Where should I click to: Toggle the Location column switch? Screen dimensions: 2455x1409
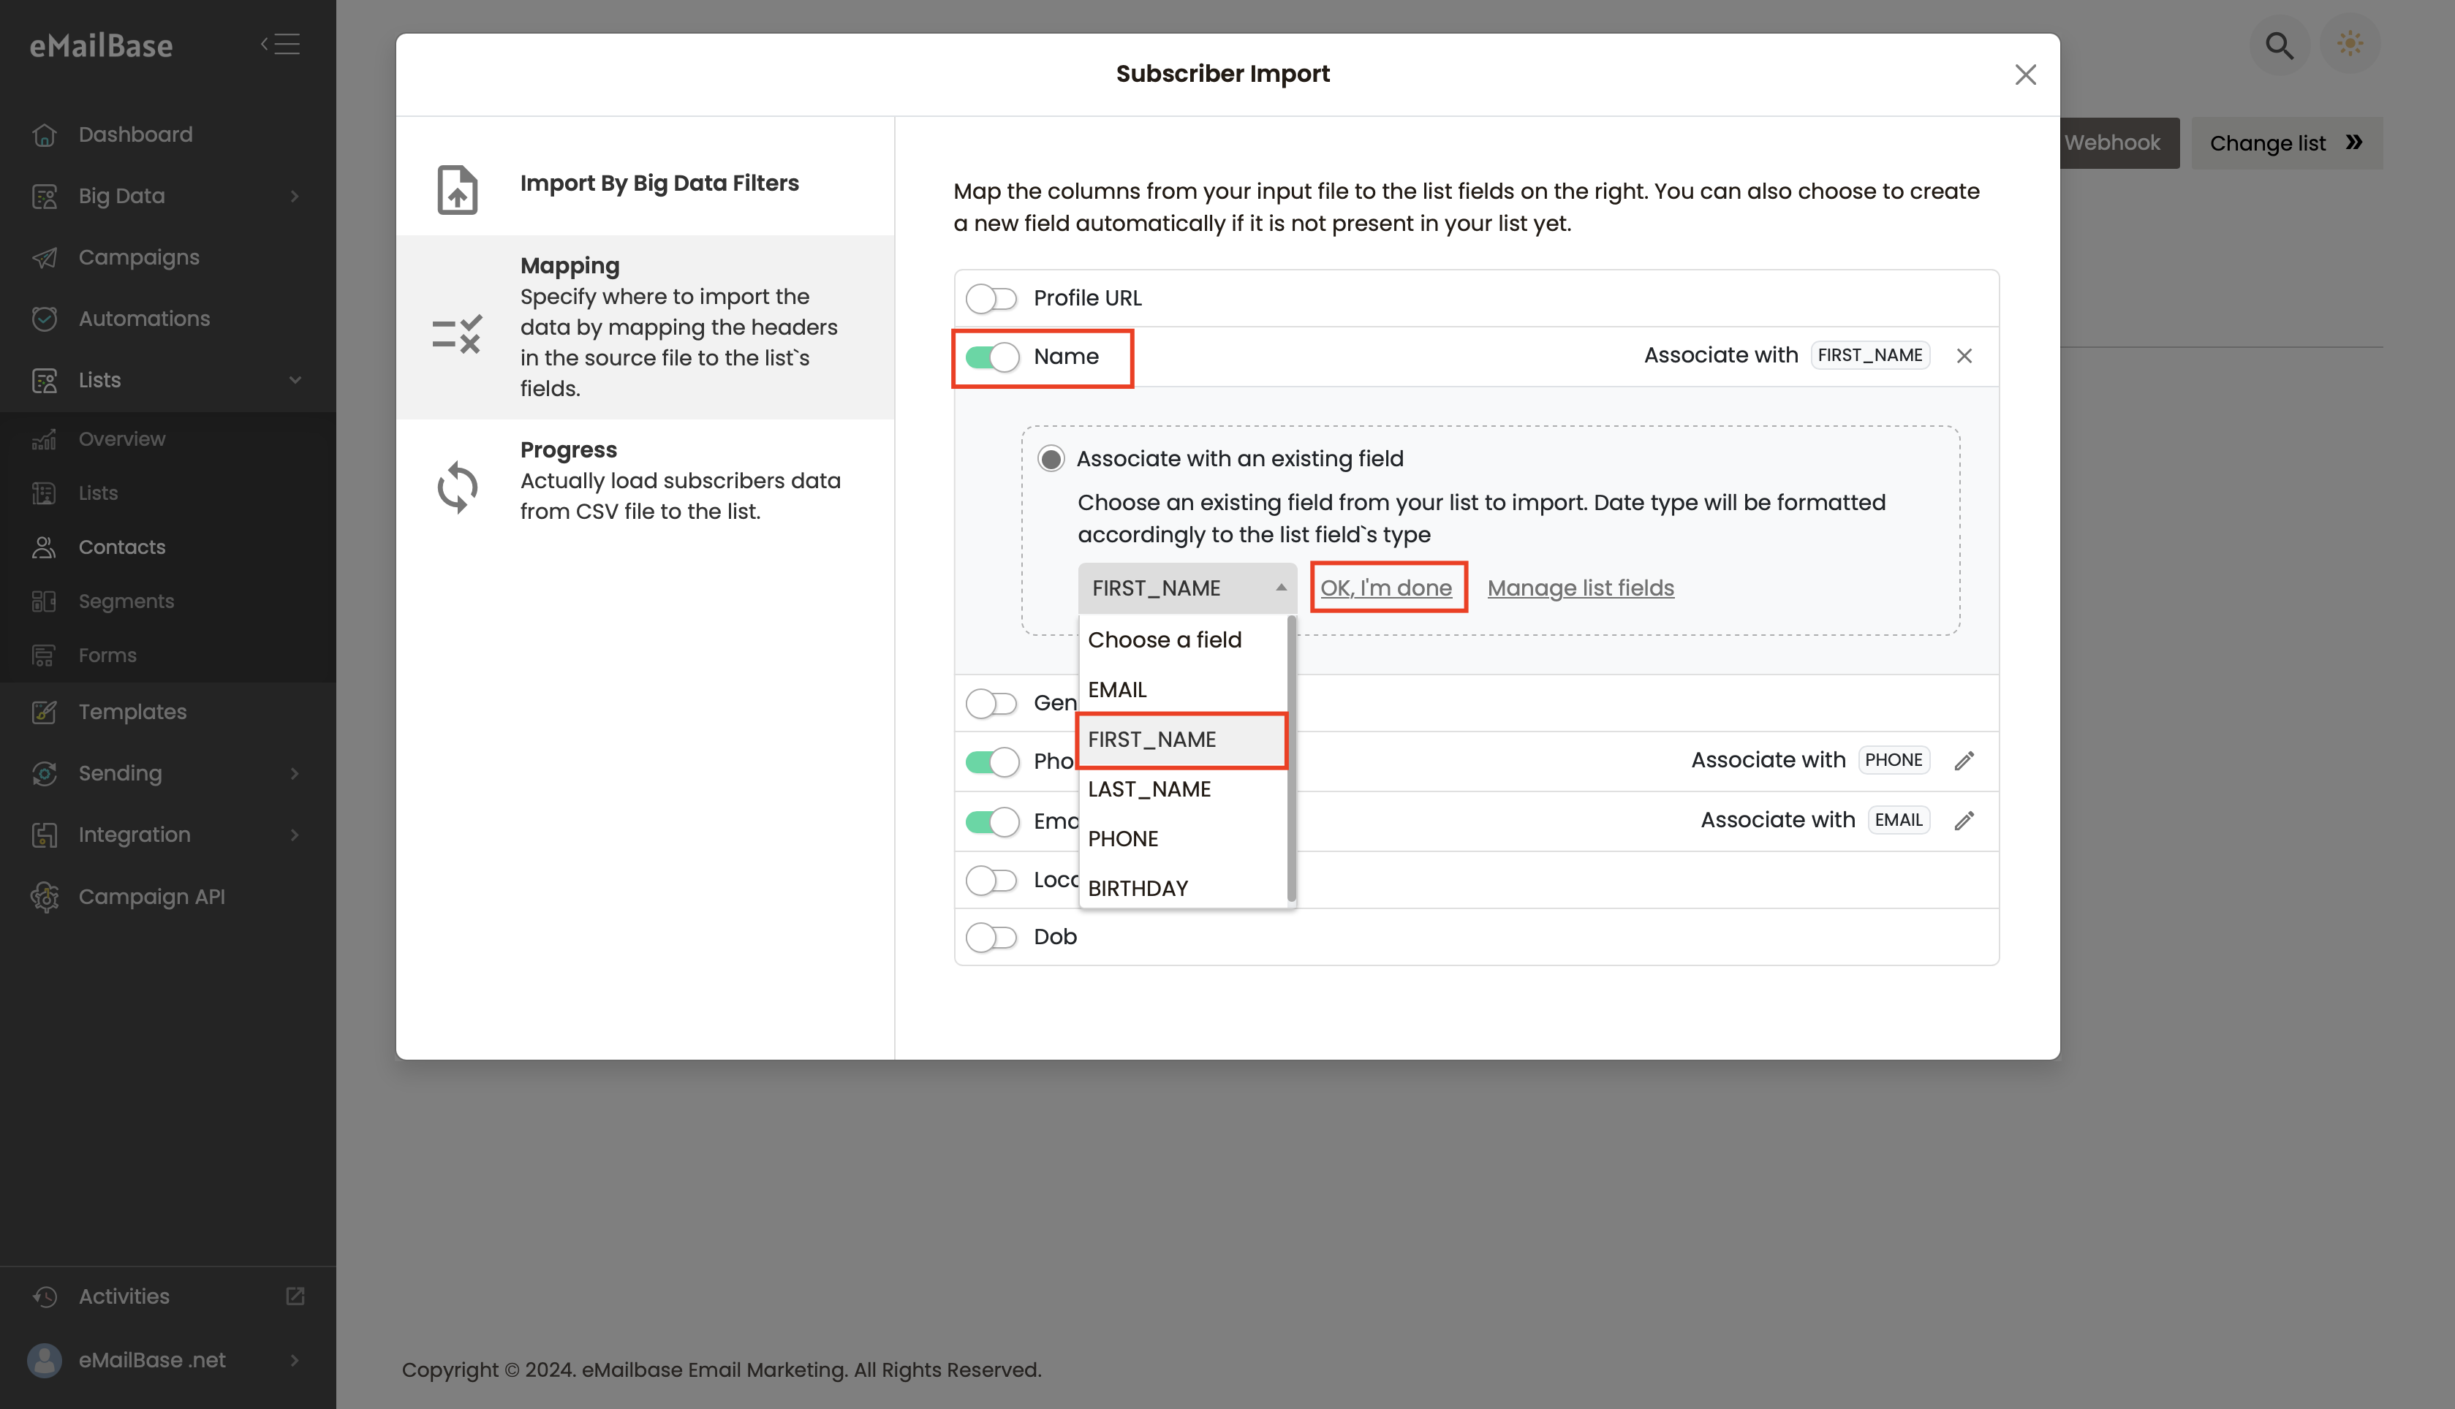(991, 881)
